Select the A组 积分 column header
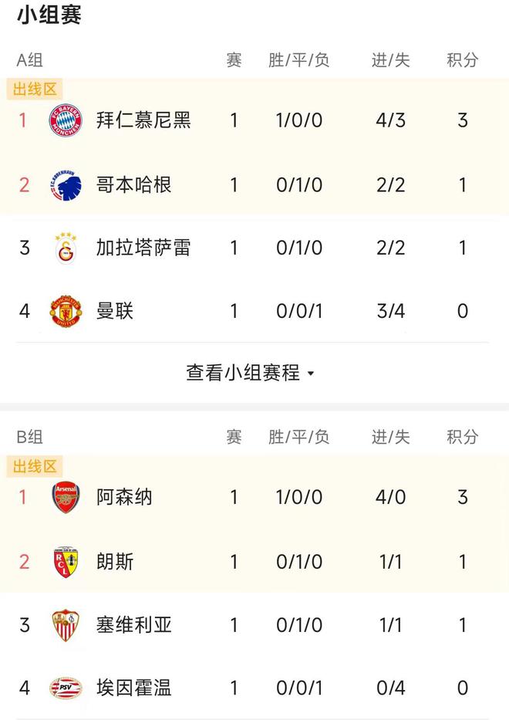The width and height of the screenshot is (509, 720). [x=463, y=60]
